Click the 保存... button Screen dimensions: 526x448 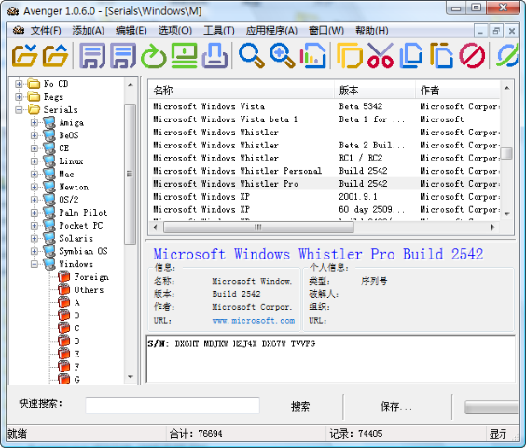[396, 407]
